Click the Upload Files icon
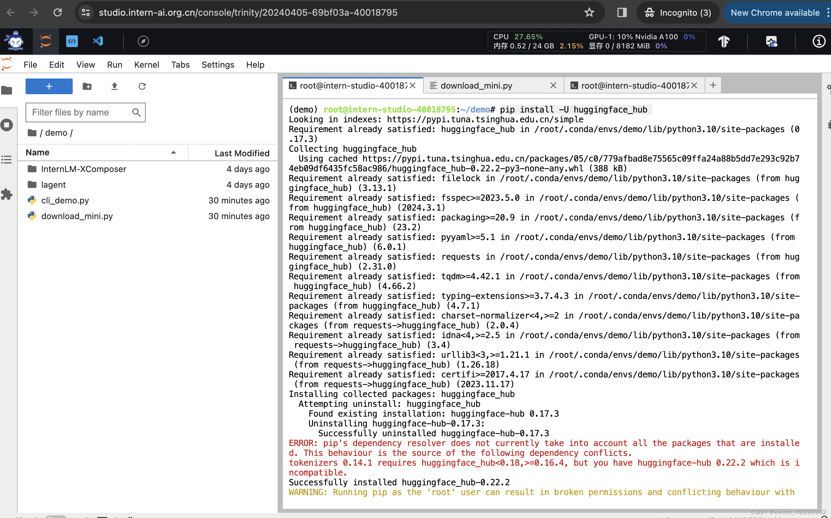The width and height of the screenshot is (831, 518). click(115, 86)
